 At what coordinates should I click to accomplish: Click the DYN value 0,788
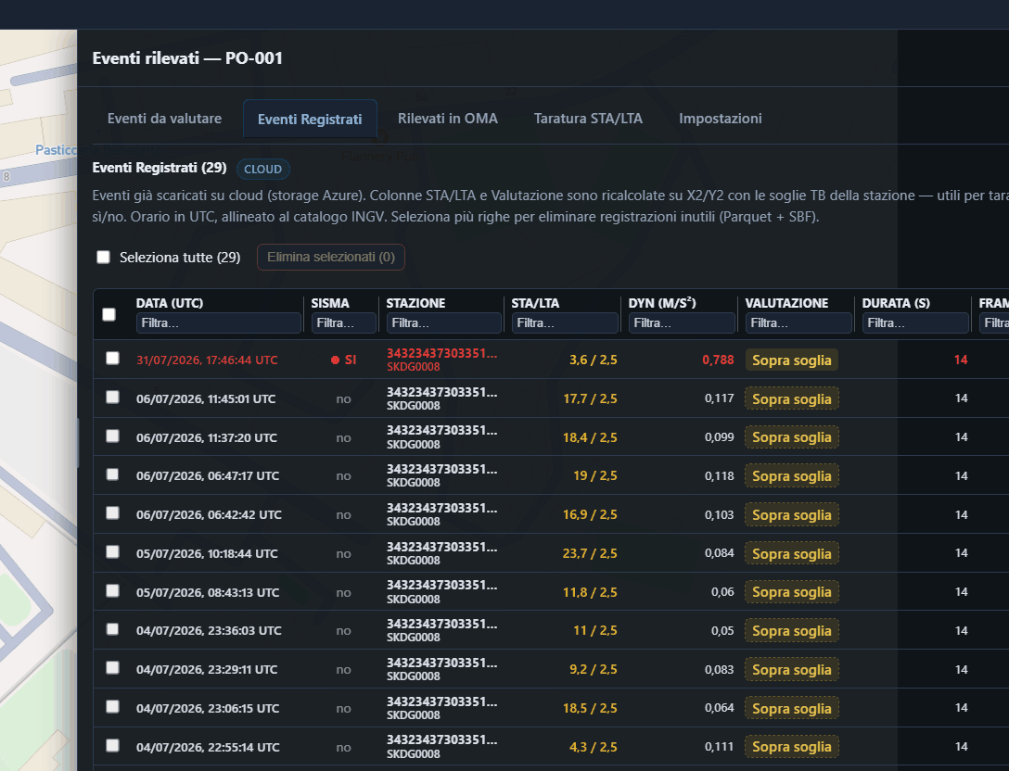718,360
